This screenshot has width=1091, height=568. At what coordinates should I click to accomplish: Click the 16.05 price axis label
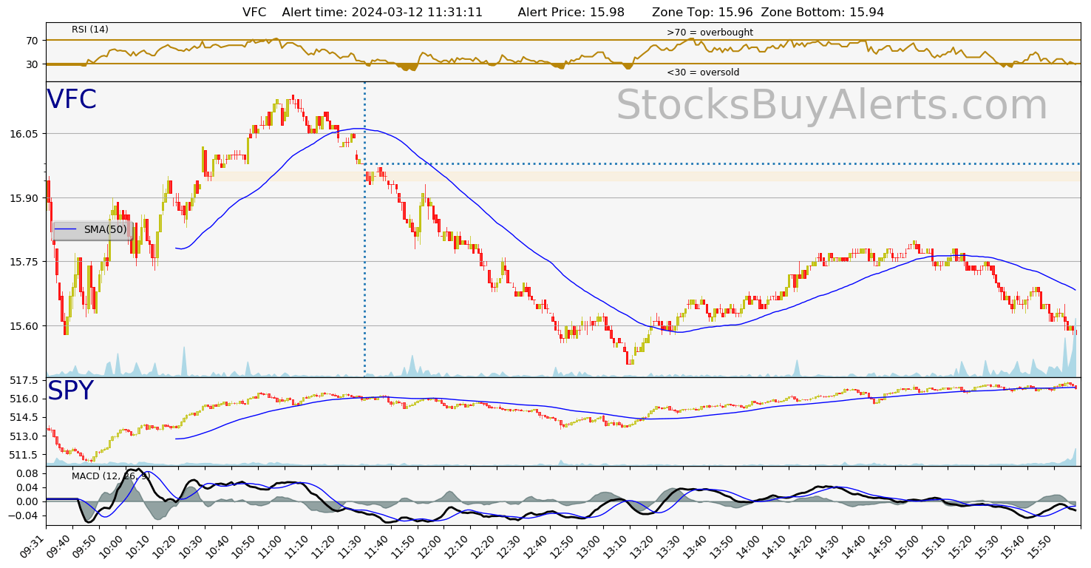(25, 134)
